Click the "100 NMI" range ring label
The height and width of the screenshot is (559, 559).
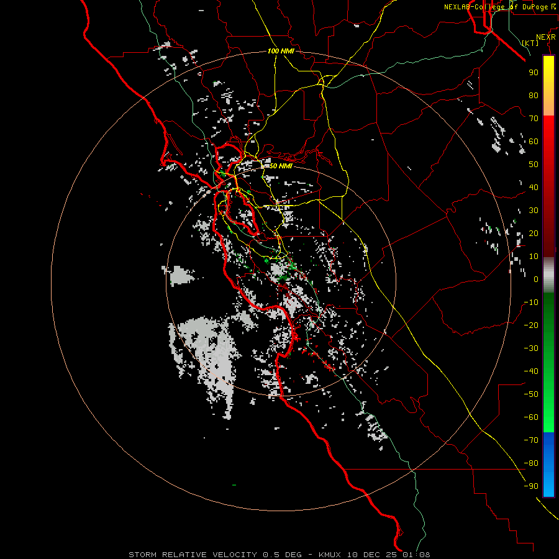(281, 52)
